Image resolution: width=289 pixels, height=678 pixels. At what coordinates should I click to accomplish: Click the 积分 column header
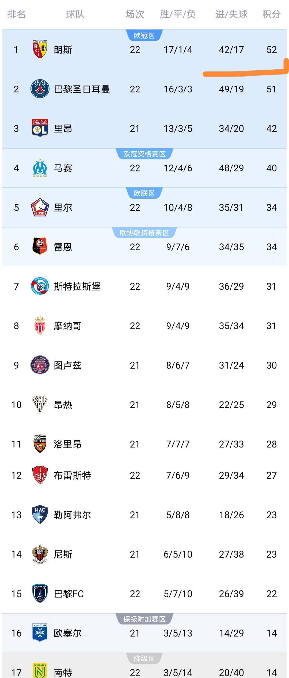click(x=271, y=14)
